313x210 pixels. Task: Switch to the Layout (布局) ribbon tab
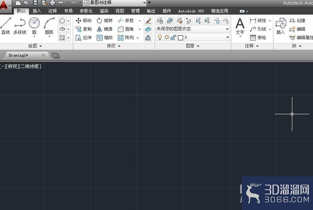tap(68, 11)
